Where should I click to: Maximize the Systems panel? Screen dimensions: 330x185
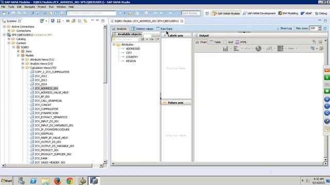[103, 21]
